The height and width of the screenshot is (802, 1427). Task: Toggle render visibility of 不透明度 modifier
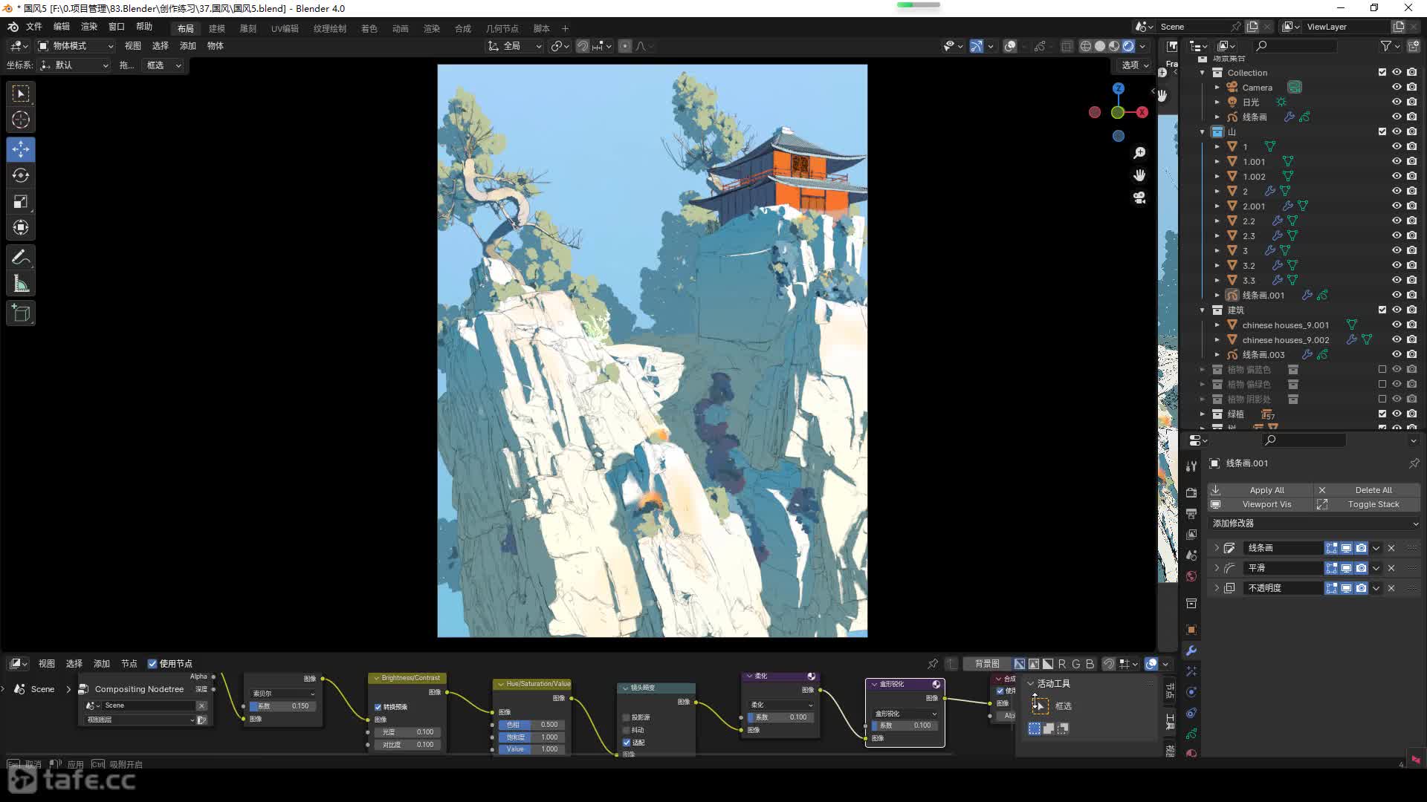[x=1361, y=588]
